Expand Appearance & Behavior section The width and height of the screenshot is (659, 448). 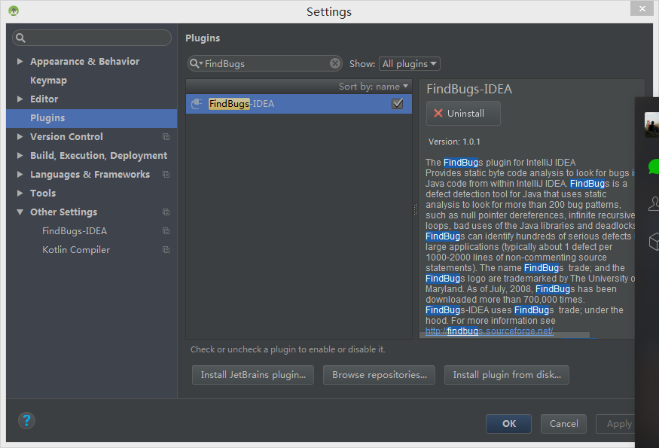coord(20,61)
